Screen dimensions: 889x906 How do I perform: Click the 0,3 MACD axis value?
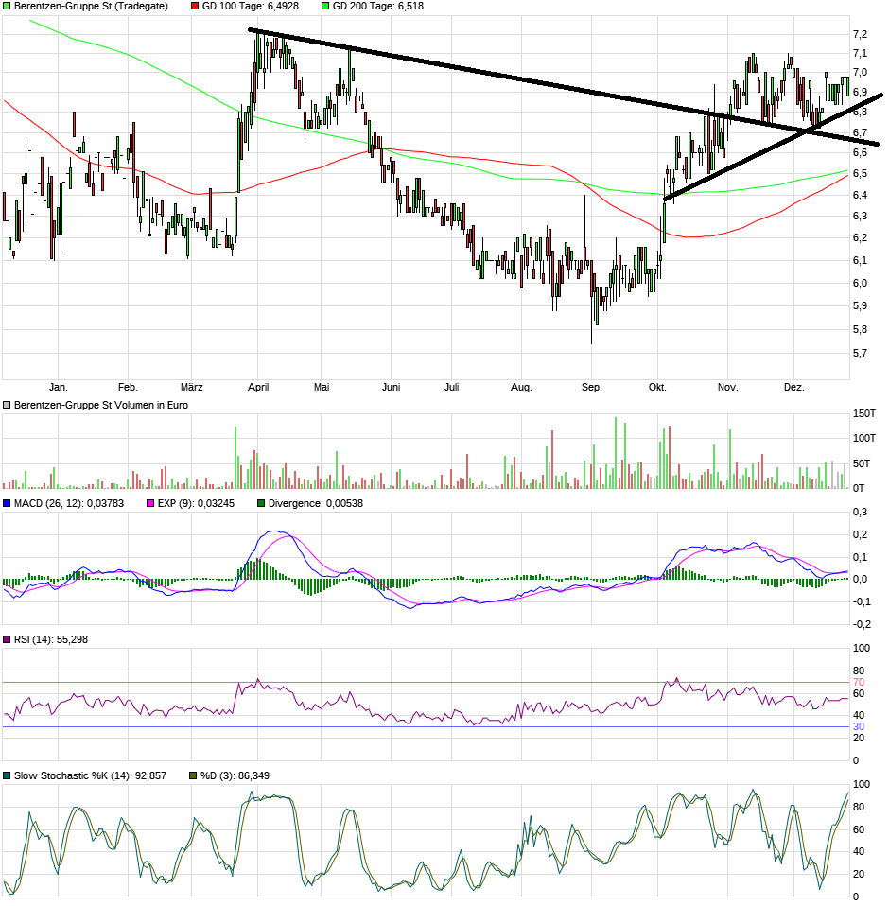[860, 512]
